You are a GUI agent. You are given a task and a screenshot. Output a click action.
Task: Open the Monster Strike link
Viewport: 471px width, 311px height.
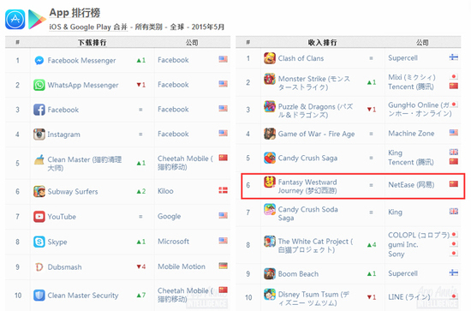(x=314, y=83)
